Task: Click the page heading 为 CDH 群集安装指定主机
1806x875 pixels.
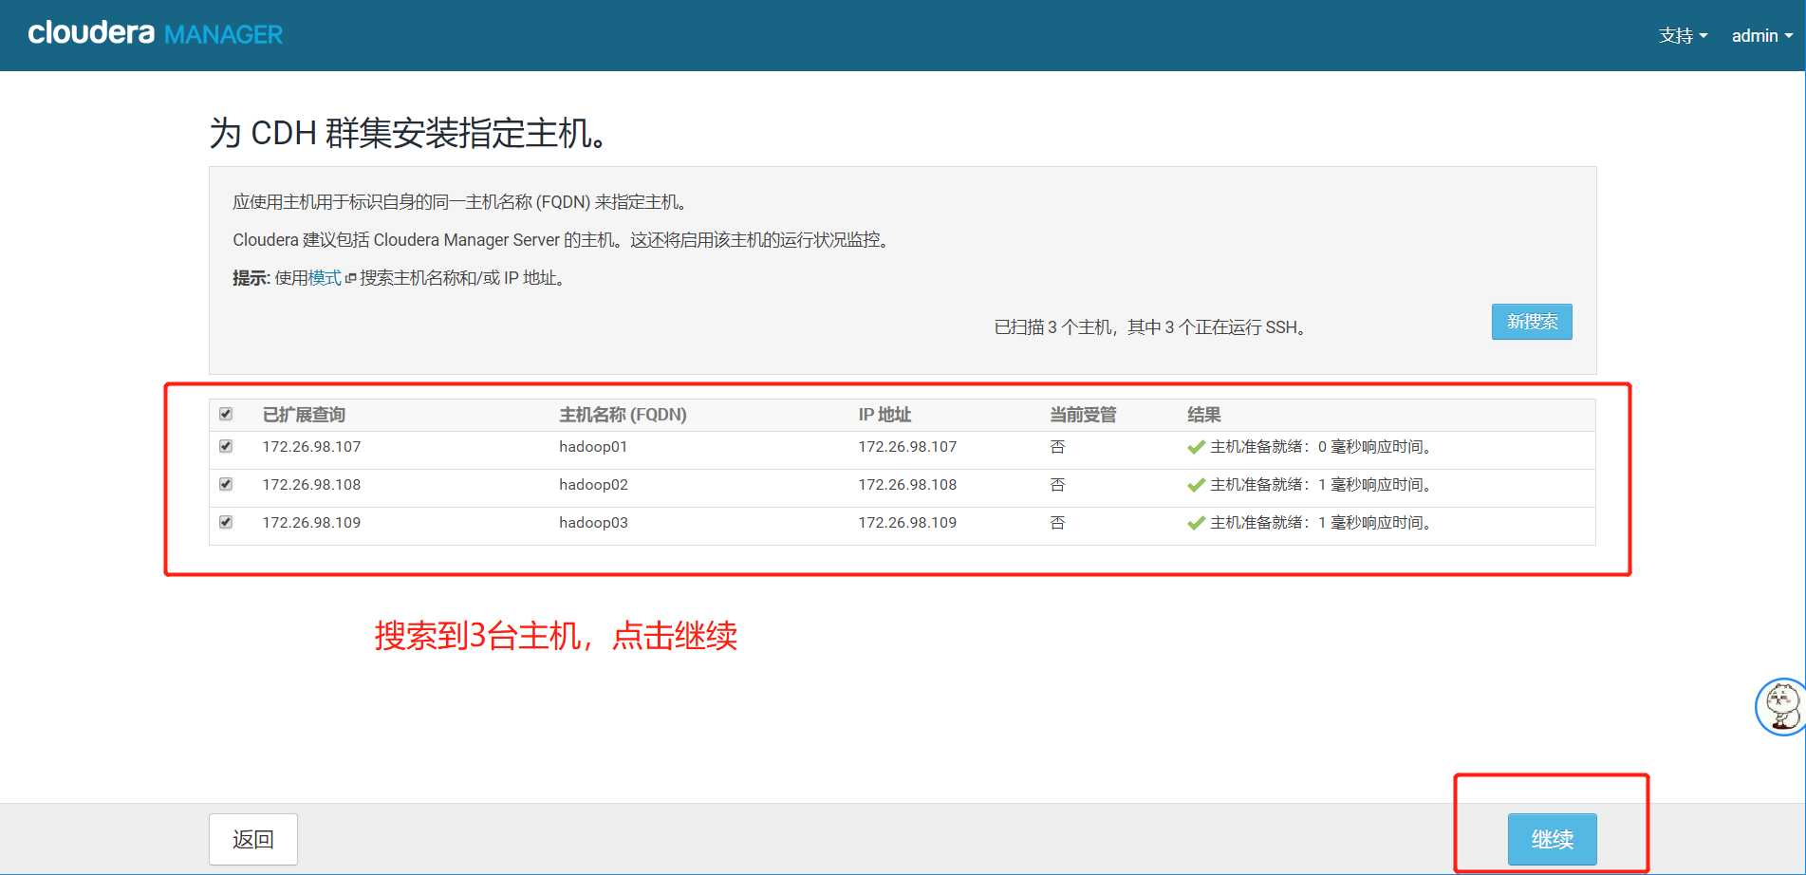Action: 408,133
